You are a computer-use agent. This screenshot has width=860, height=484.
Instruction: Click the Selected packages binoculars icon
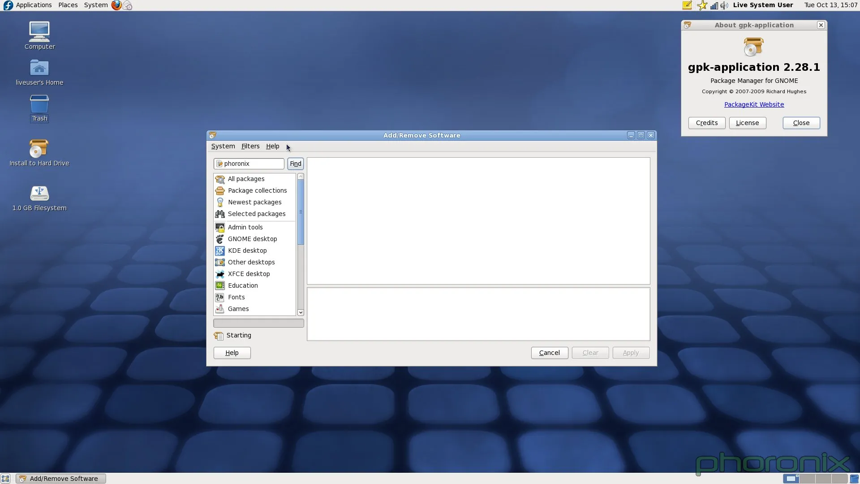[x=220, y=214]
